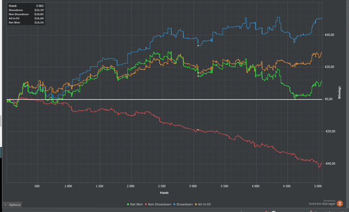
Task: Click the marker dot on the blue Showdown line
Action: point(198,46)
